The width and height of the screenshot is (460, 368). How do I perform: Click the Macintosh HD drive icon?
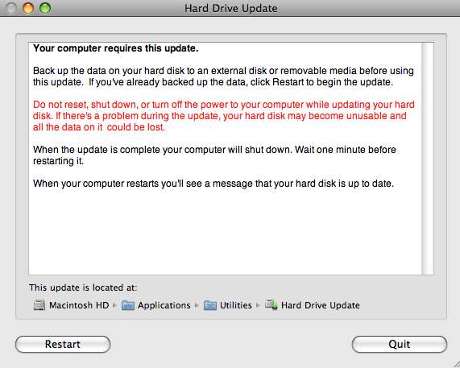point(39,305)
